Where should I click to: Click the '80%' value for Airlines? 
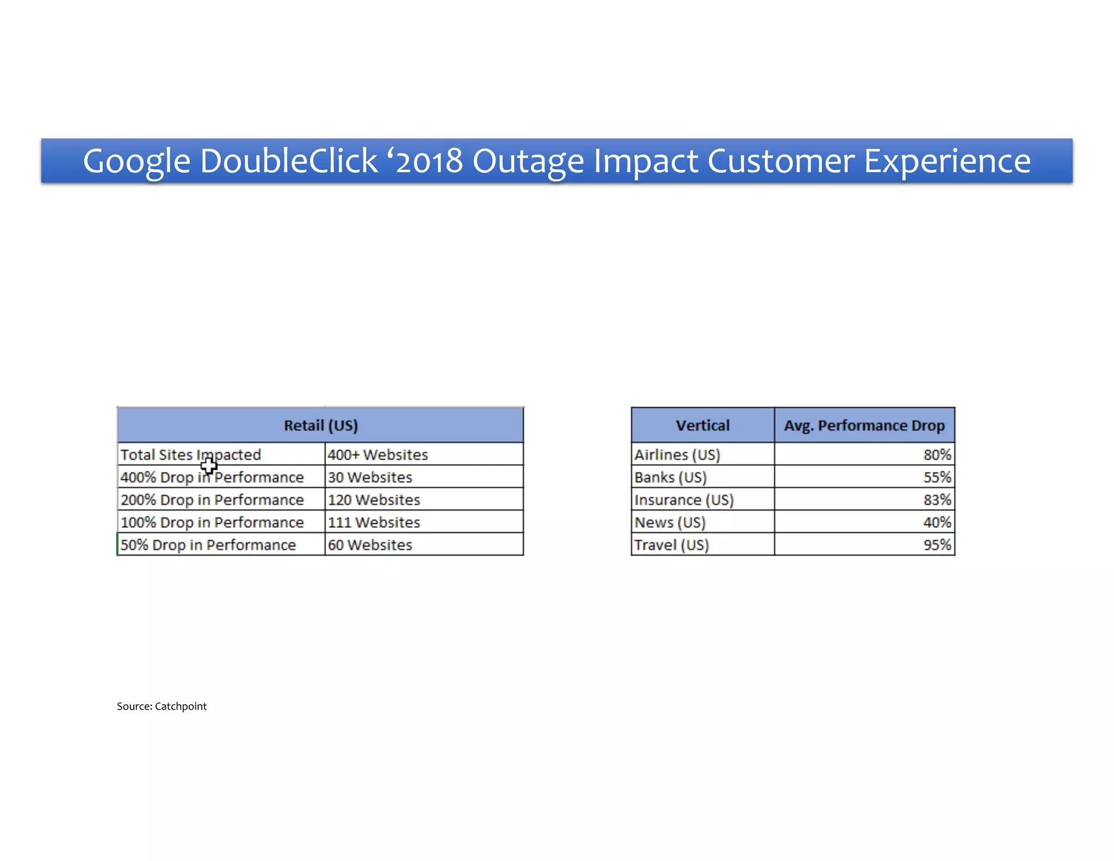[x=864, y=454]
